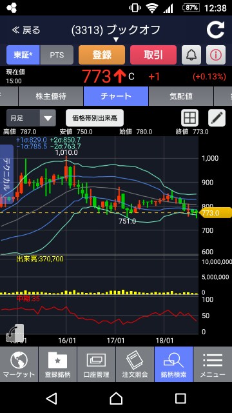This screenshot has width=232, height=413.
Task: Tap the red 取引 button
Action: 153,55
